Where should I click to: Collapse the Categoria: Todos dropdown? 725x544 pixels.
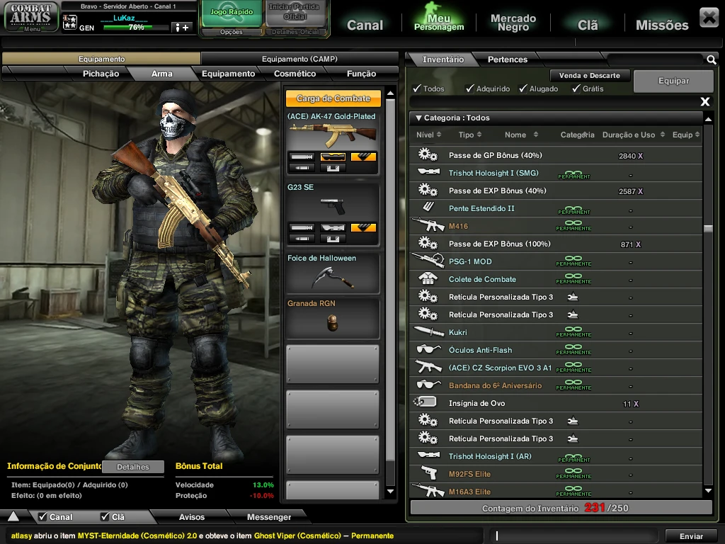pyautogui.click(x=418, y=118)
